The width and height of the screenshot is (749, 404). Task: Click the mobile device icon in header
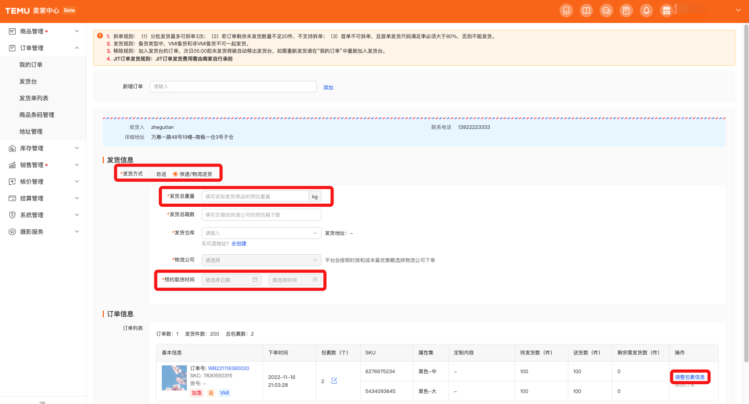566,10
